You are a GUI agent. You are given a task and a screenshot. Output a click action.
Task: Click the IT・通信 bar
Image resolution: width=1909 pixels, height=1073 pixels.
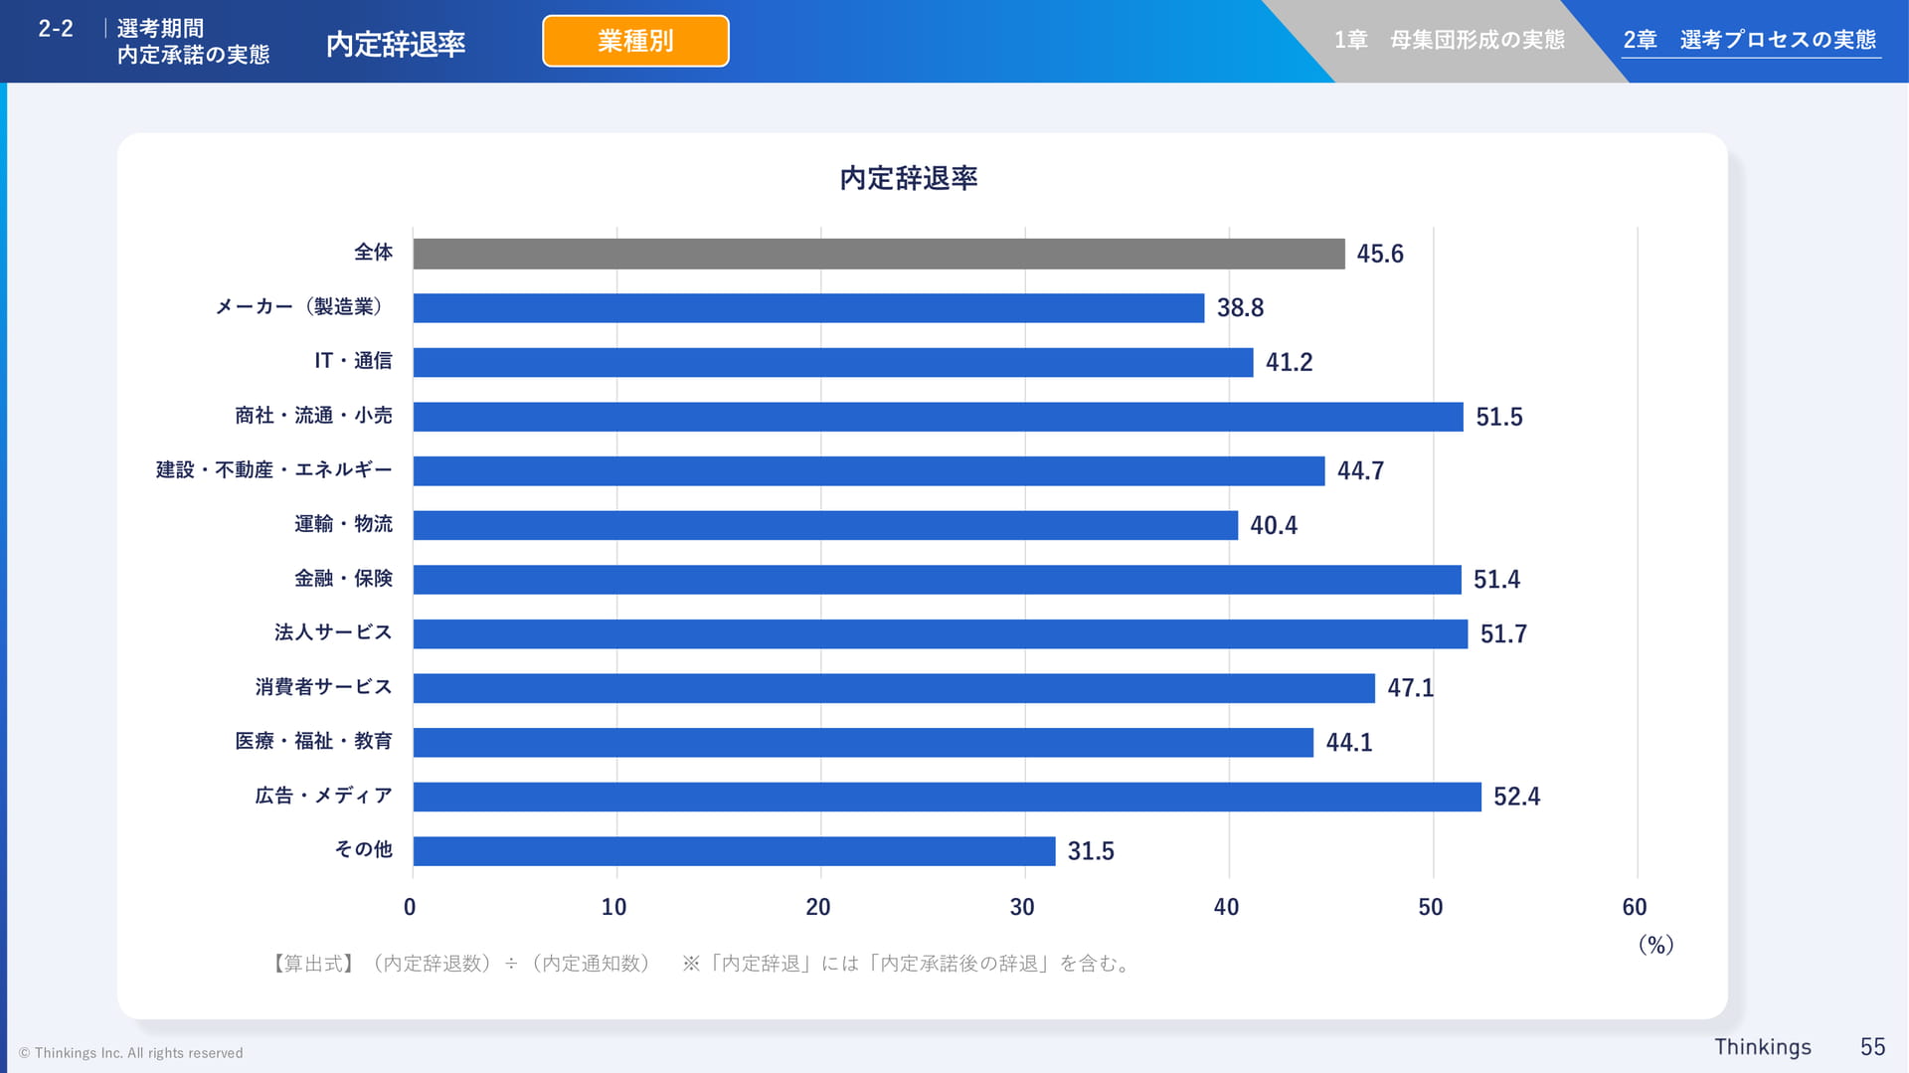[833, 362]
